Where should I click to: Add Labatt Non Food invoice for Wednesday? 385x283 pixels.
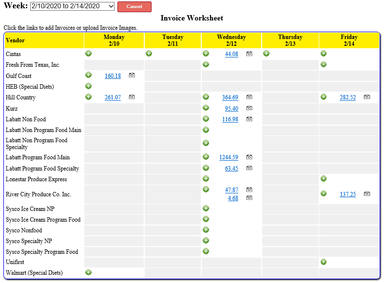(206, 119)
